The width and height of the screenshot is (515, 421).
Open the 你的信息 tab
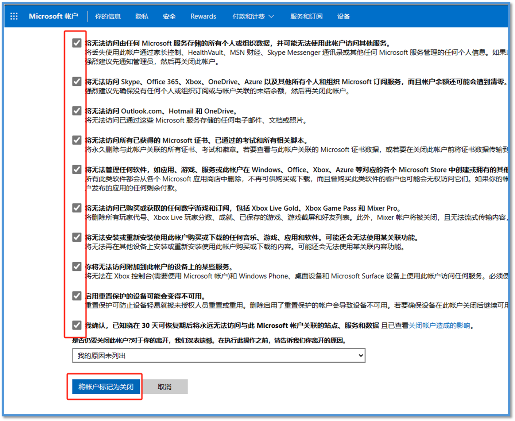108,16
